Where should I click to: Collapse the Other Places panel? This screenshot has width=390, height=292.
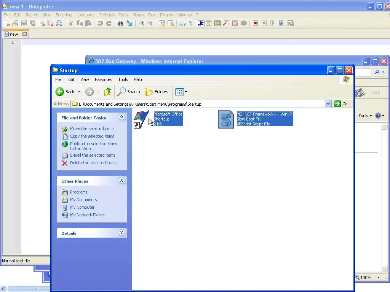point(121,181)
